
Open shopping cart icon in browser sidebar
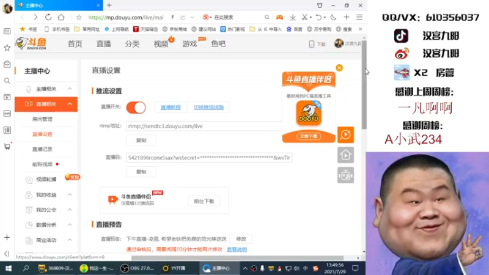click(x=7, y=146)
